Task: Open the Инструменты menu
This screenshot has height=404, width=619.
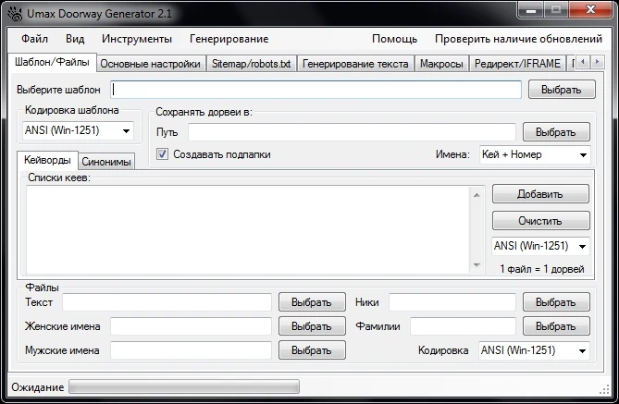Action: [x=137, y=39]
